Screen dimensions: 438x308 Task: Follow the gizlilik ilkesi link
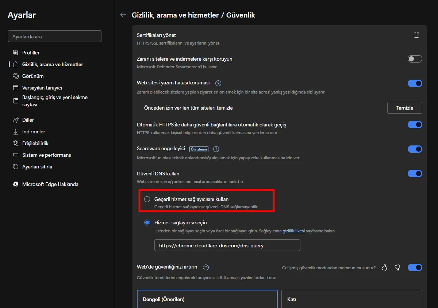(293, 231)
